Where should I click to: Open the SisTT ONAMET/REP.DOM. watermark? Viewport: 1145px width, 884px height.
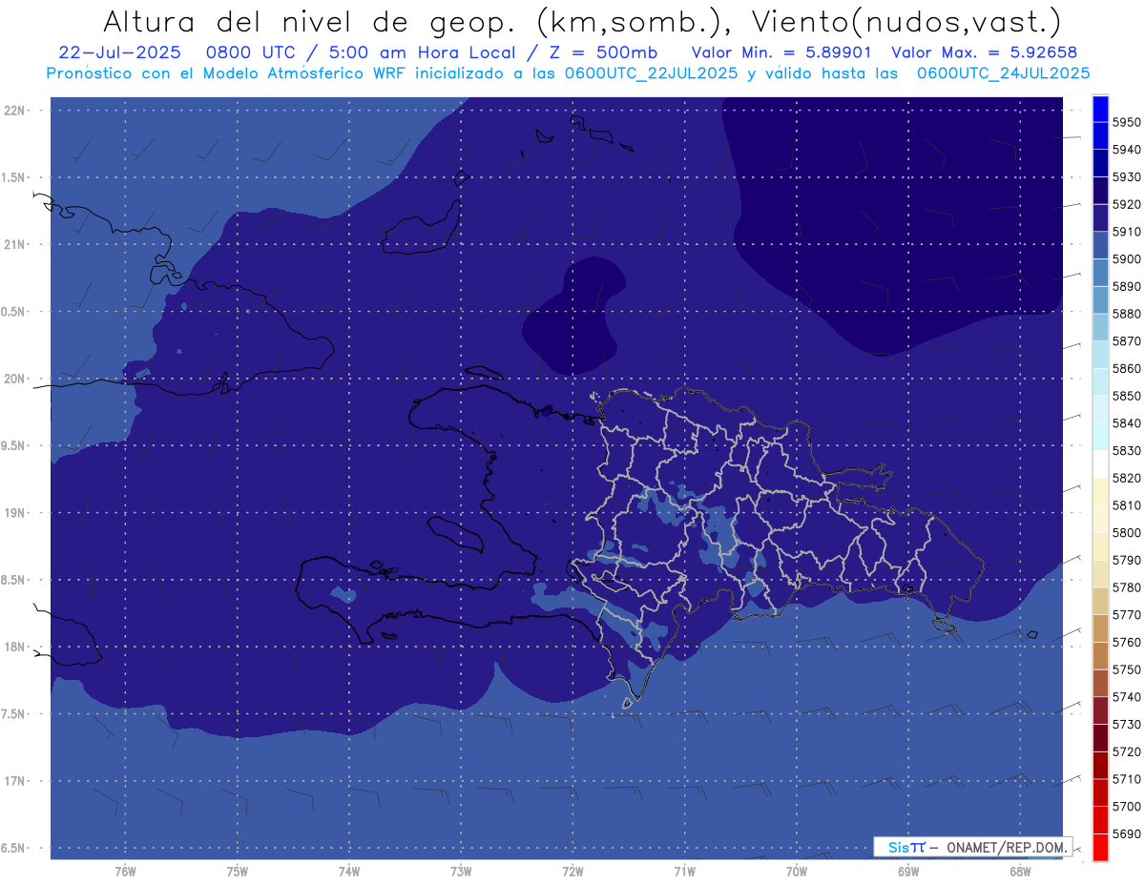click(972, 847)
